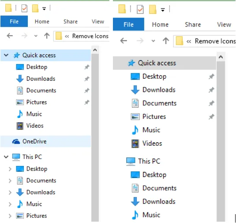Collapse Quick access in left window
Screen dimensions: 236x223
(x=6, y=55)
